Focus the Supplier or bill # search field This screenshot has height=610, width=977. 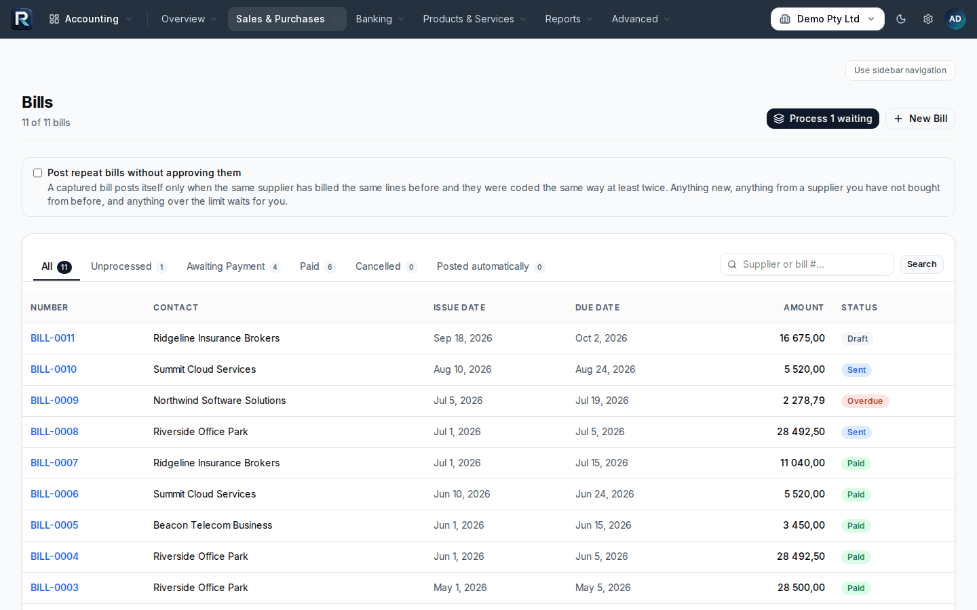click(807, 264)
